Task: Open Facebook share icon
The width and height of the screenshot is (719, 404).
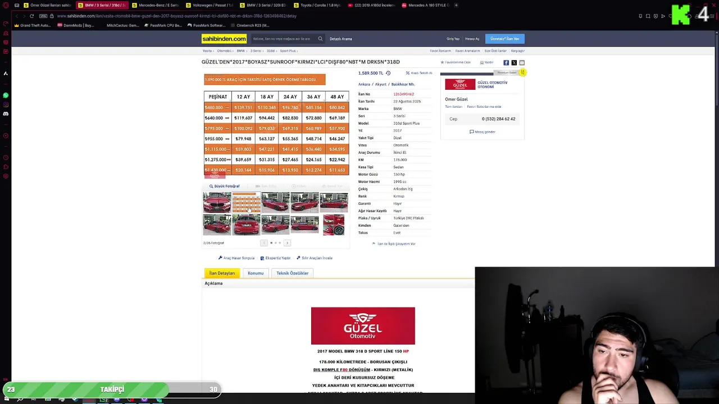Action: (506, 63)
